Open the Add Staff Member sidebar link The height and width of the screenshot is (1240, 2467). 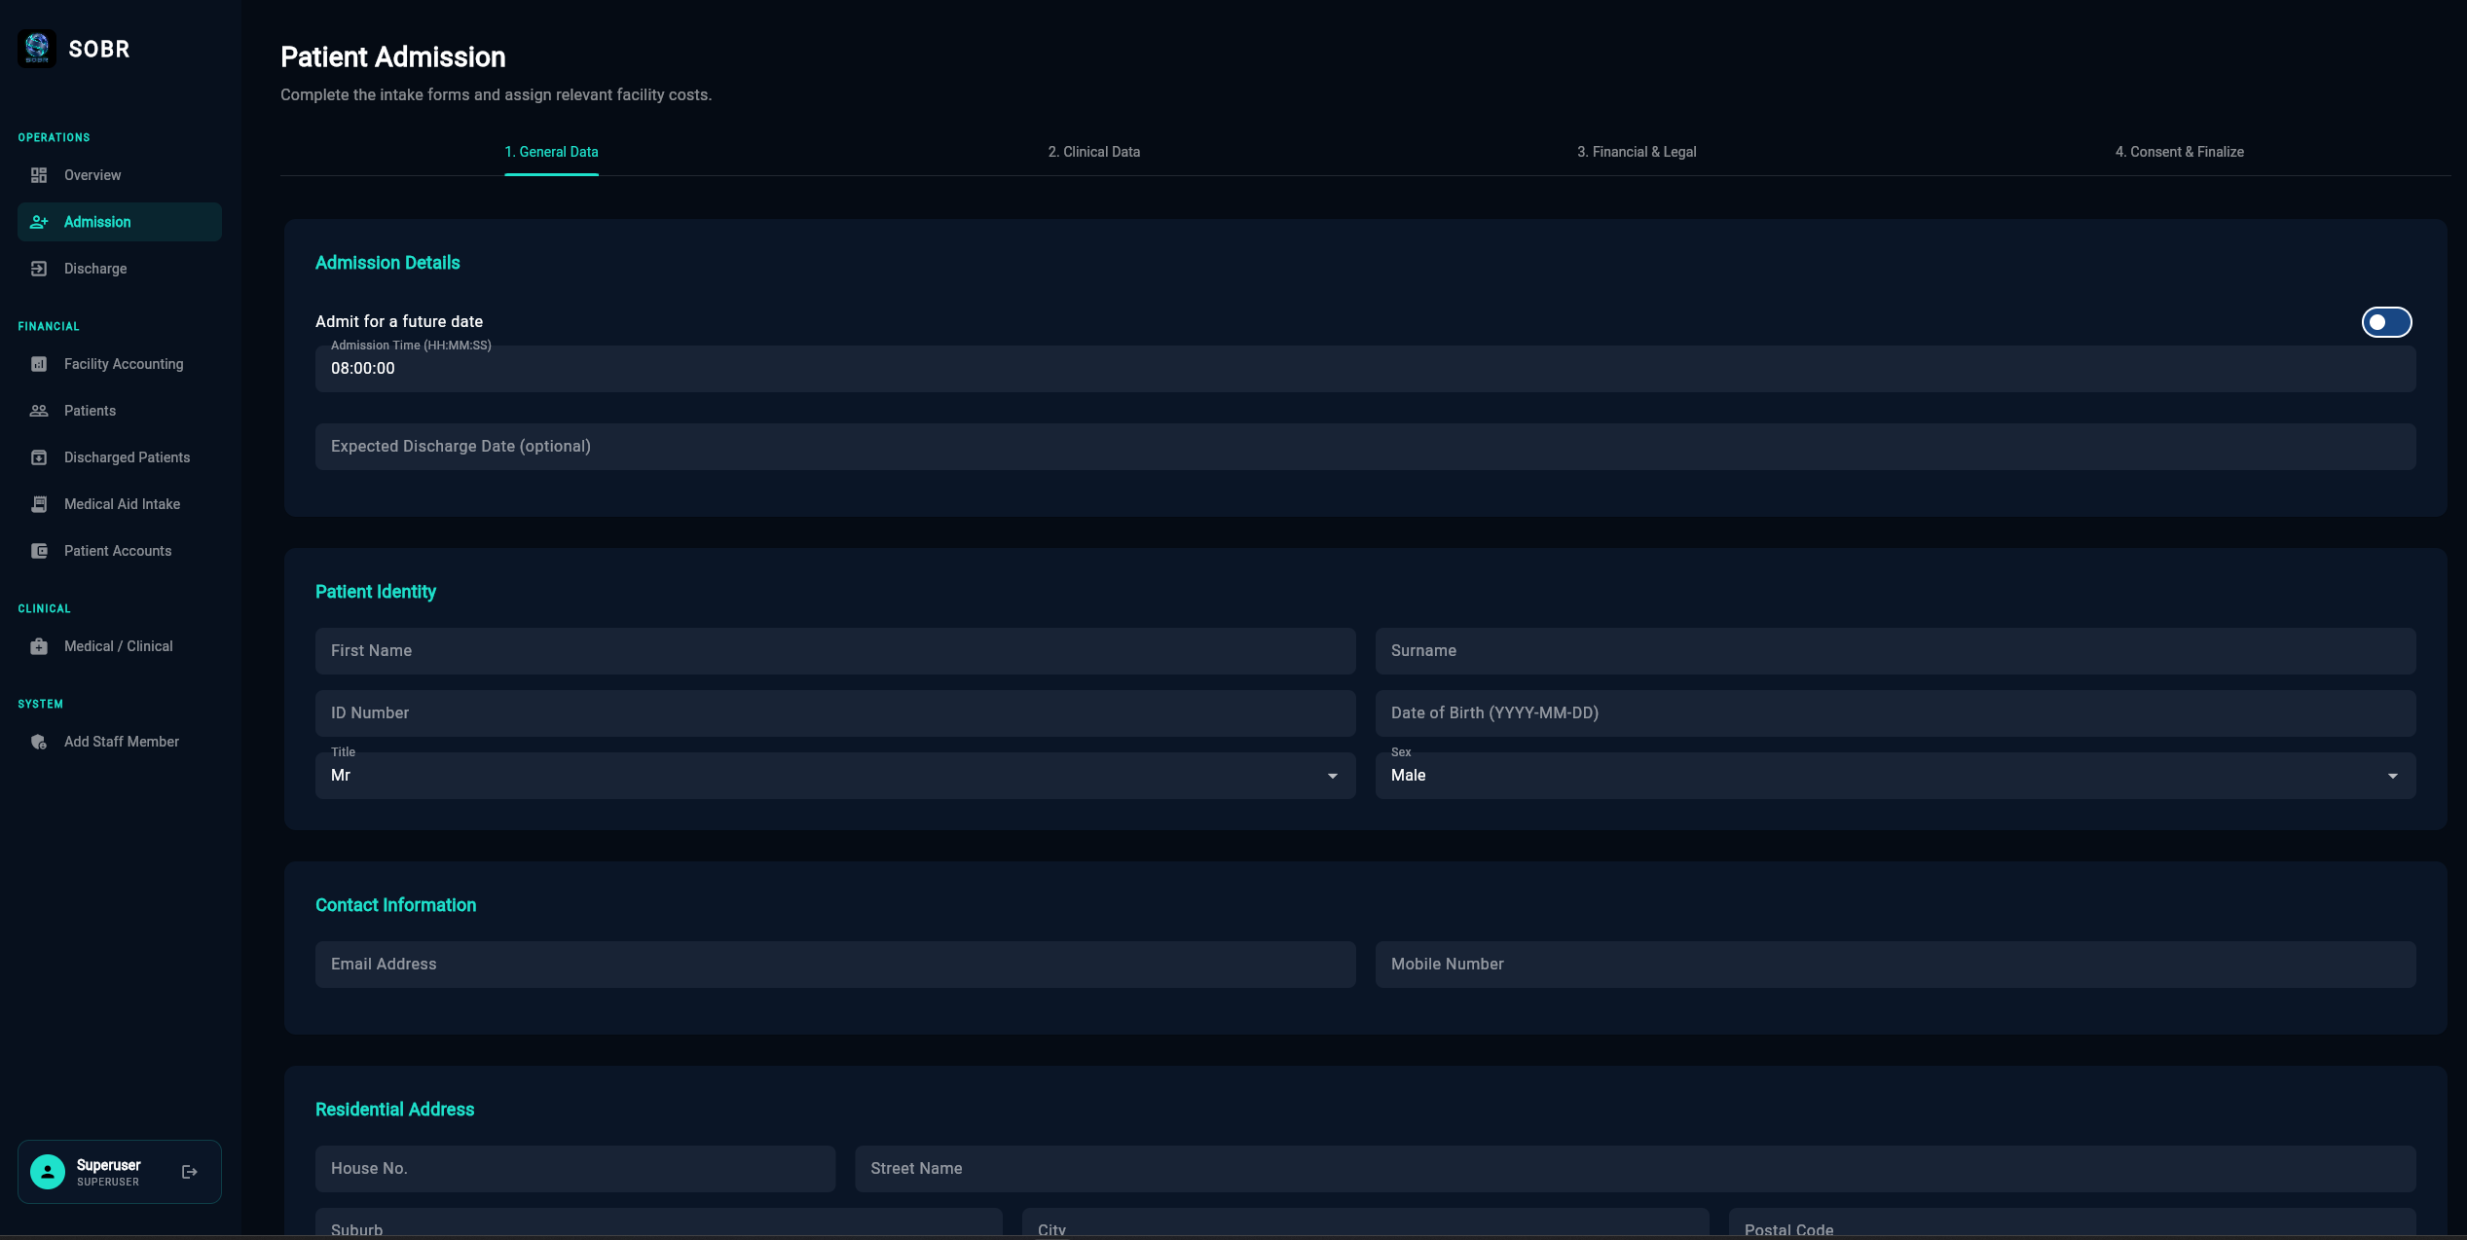tap(120, 742)
